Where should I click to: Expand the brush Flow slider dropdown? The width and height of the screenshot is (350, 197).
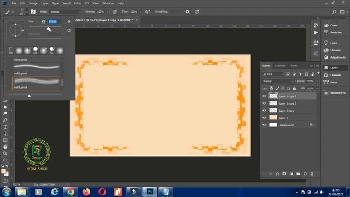tap(141, 12)
